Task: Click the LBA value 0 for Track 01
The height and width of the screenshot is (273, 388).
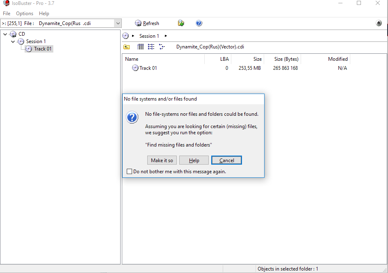Action: pyautogui.click(x=227, y=68)
